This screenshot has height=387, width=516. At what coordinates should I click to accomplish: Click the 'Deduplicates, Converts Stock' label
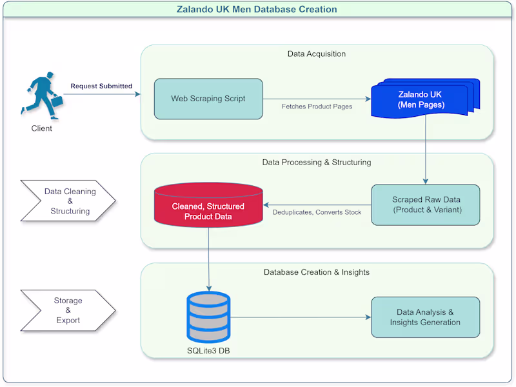click(317, 212)
